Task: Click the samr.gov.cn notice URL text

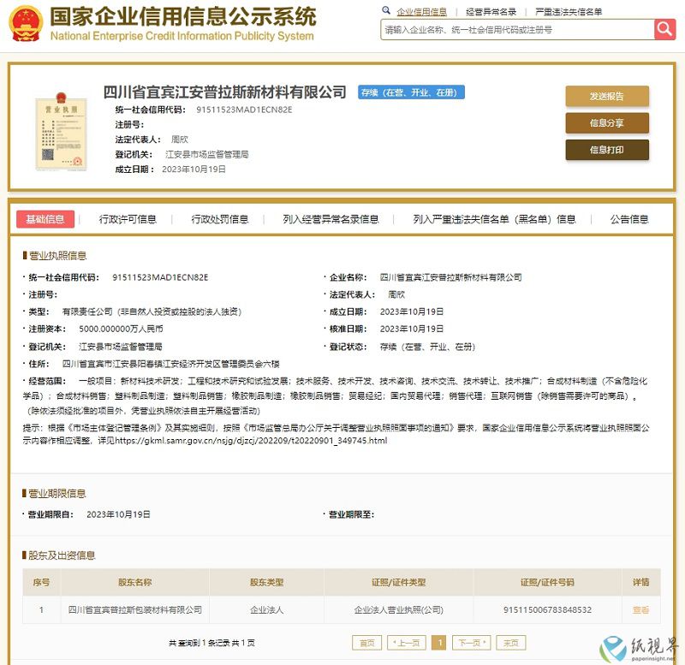Action: coord(251,441)
